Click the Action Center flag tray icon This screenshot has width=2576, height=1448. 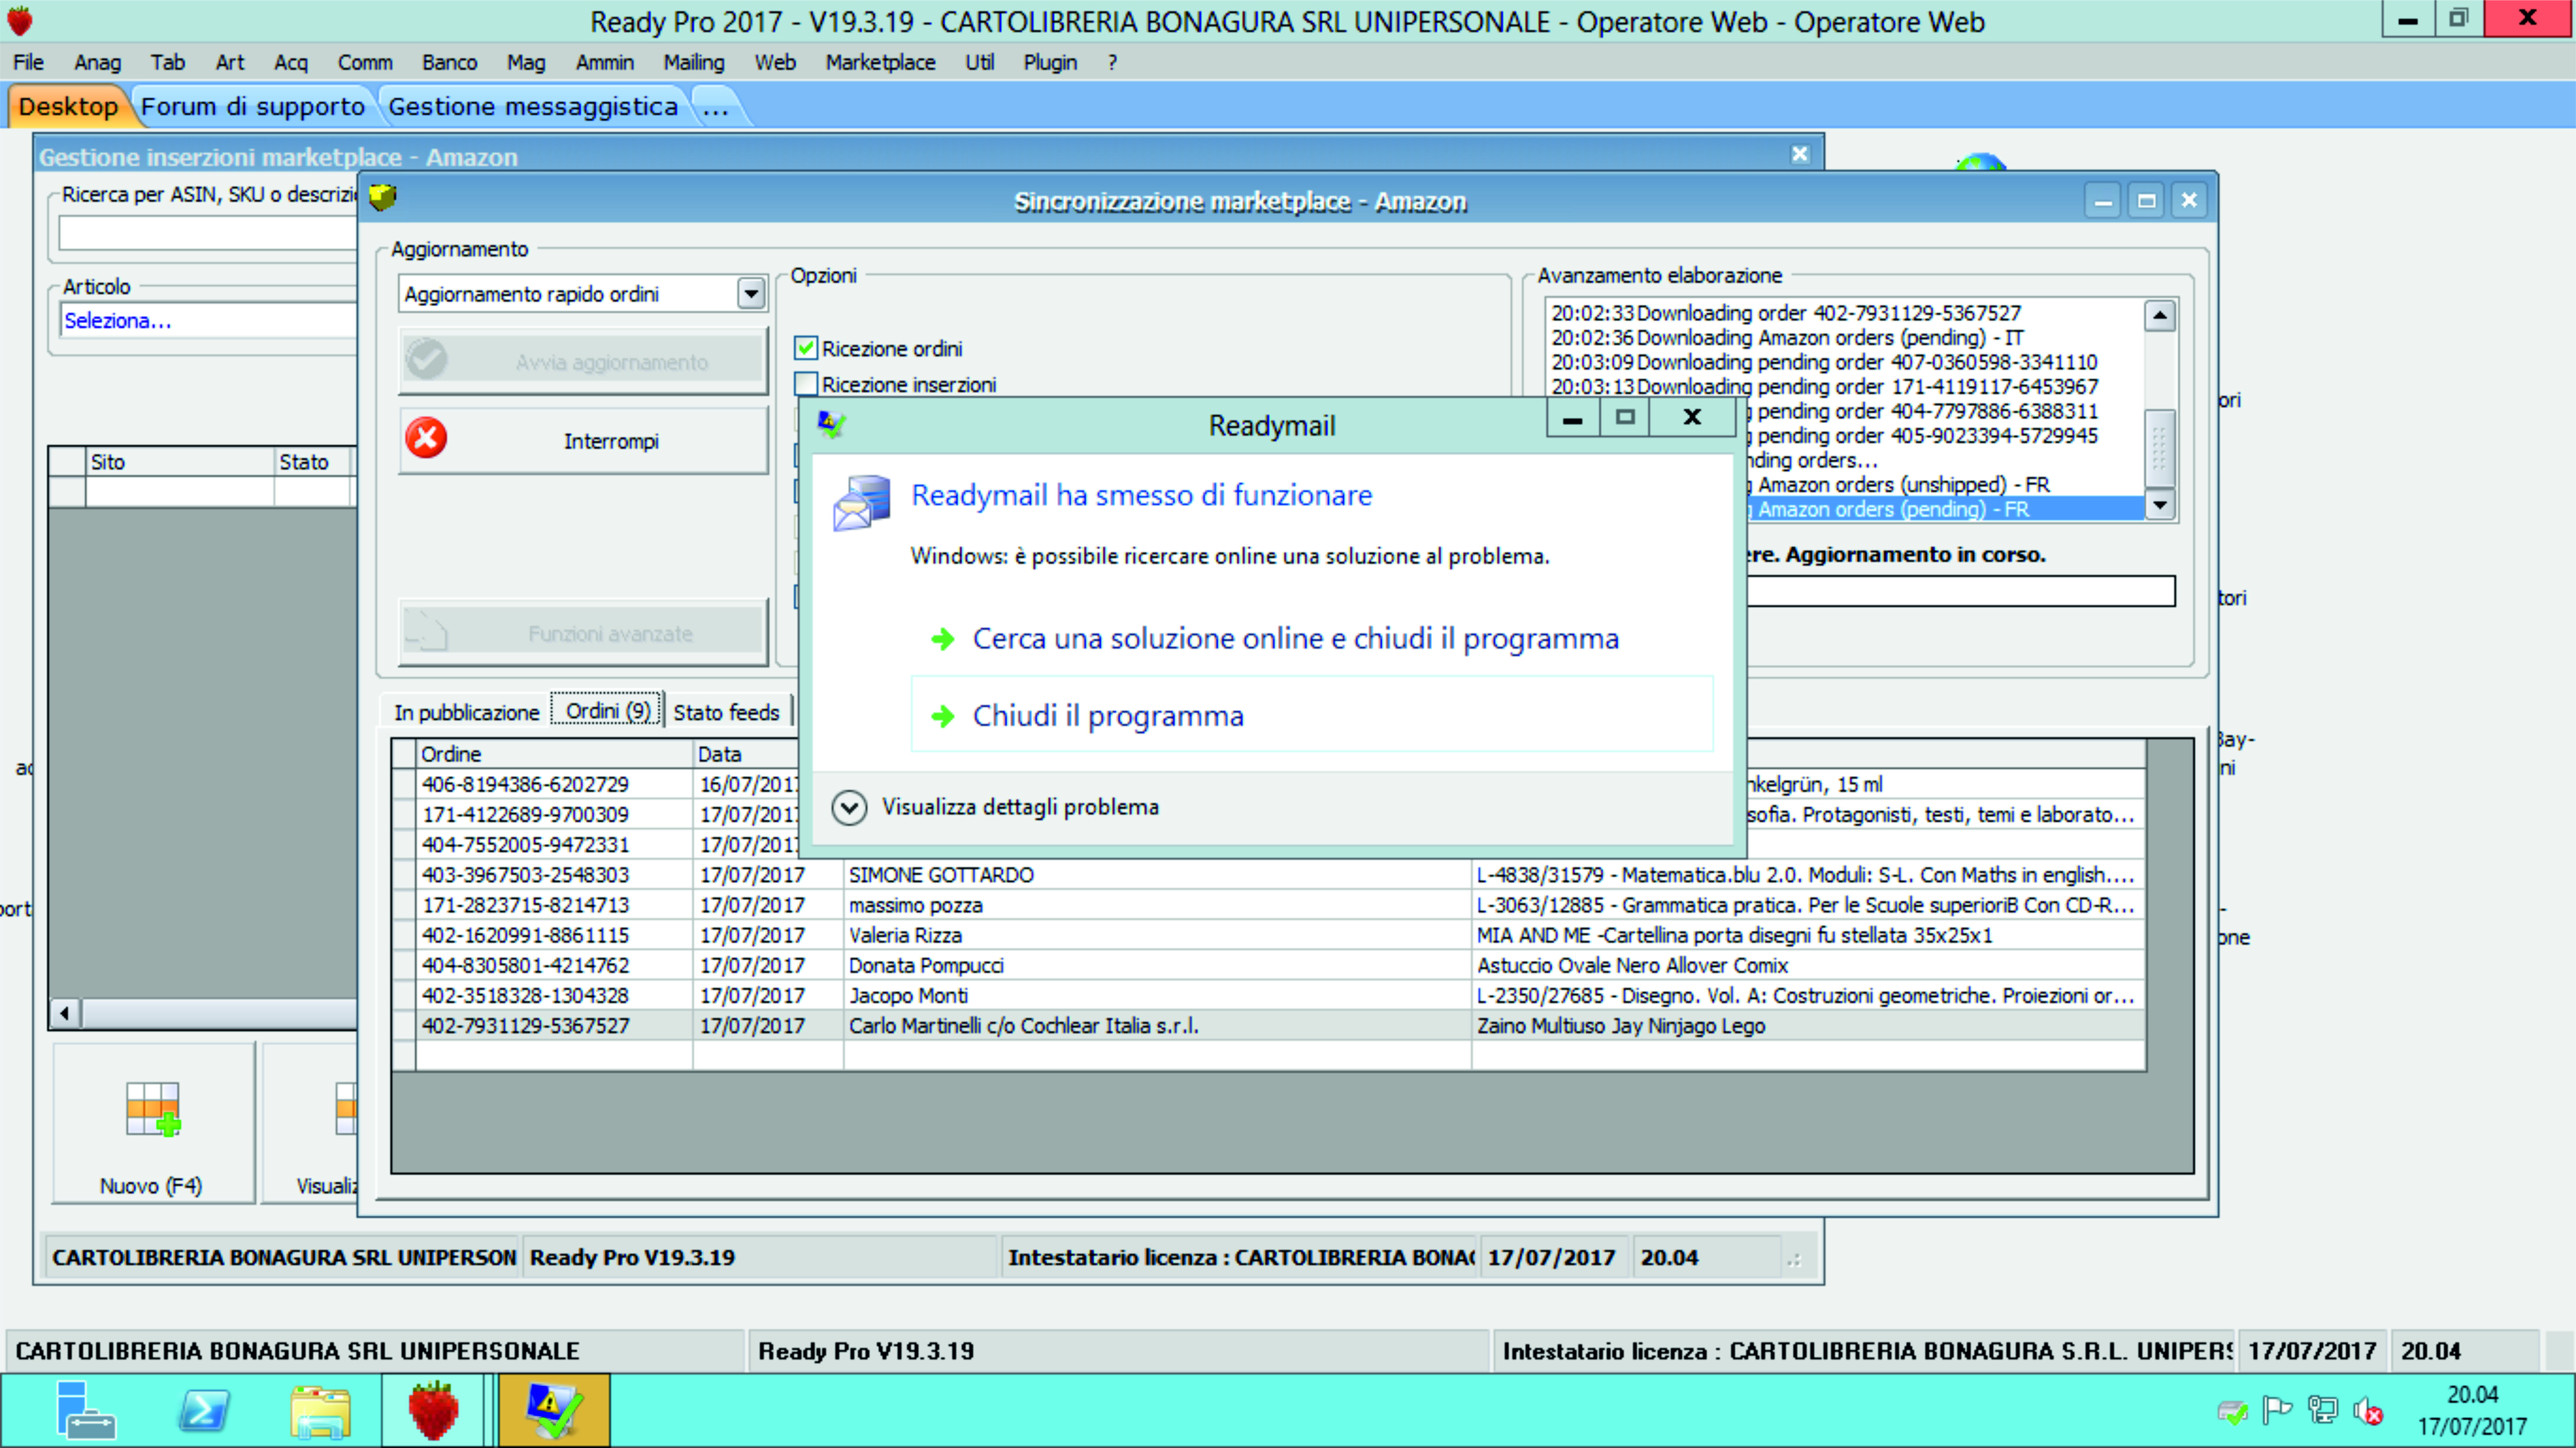coord(2277,1410)
